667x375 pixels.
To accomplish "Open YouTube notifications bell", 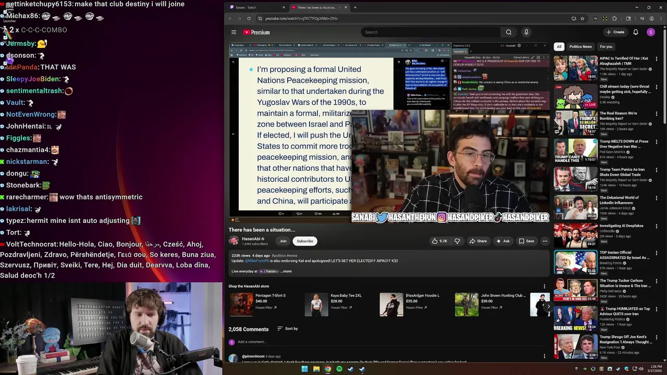I will tap(636, 32).
